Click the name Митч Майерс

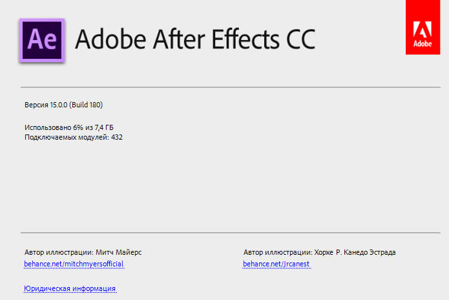click(119, 252)
